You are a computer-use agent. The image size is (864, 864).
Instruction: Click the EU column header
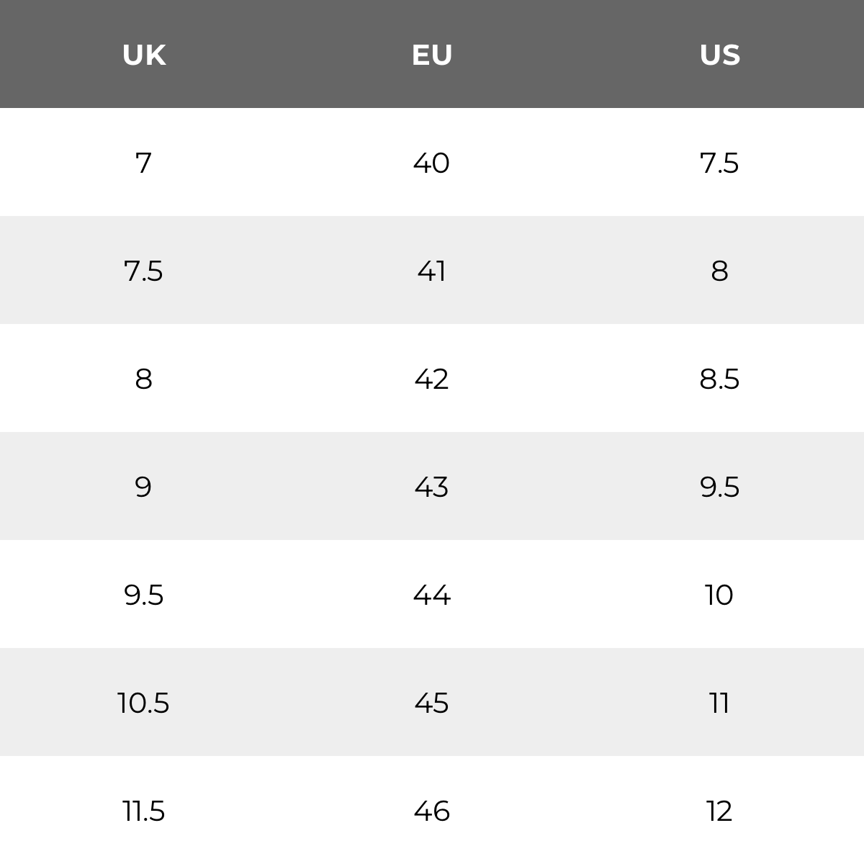(x=432, y=55)
